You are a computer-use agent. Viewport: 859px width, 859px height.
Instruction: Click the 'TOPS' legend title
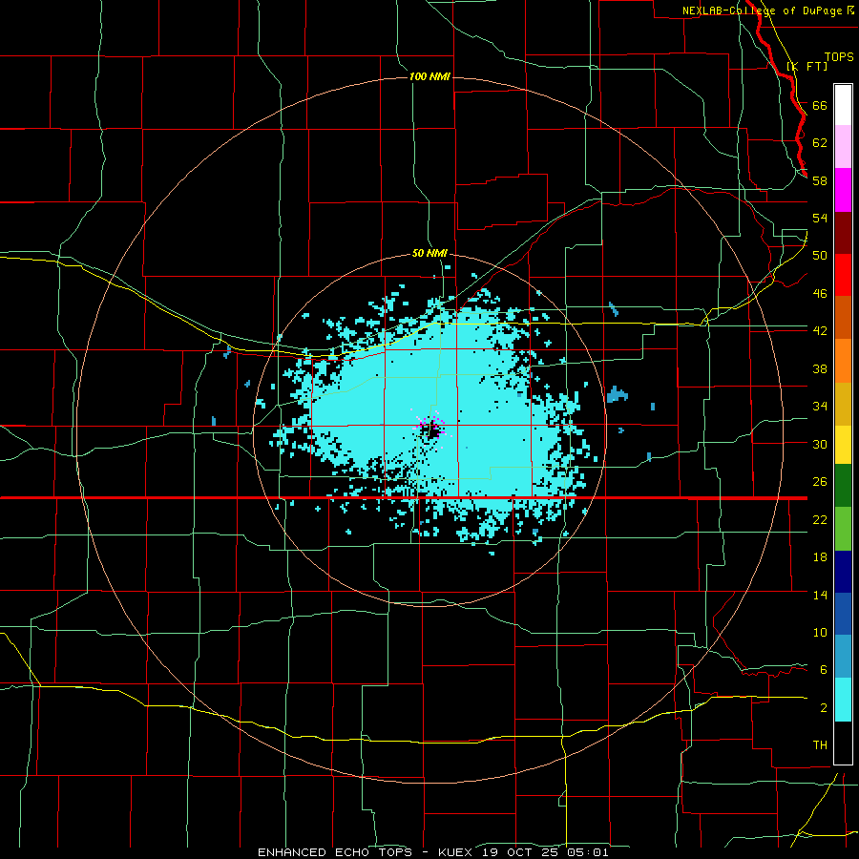pyautogui.click(x=839, y=56)
